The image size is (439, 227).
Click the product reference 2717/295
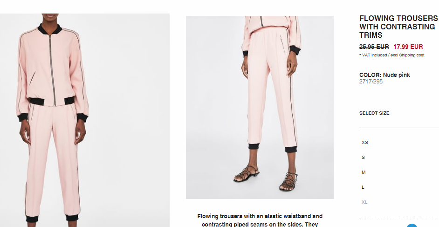[370, 82]
